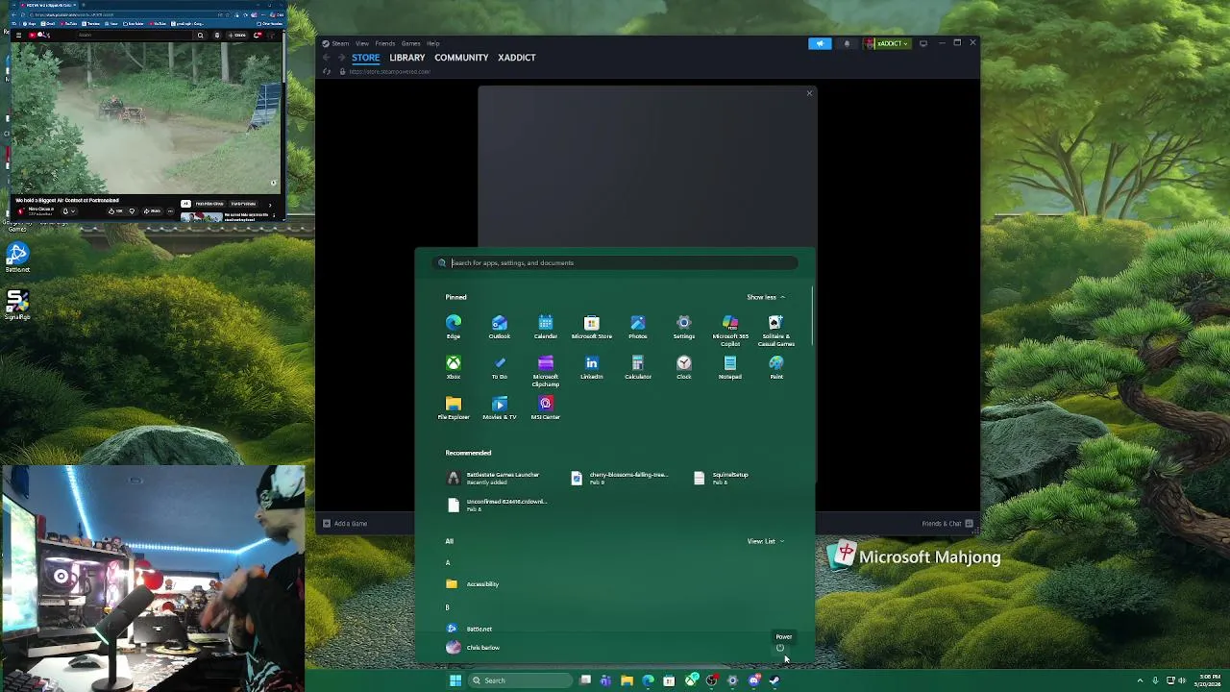Click the Windows Start button on taskbar
Image resolution: width=1230 pixels, height=692 pixels.
coord(455,680)
